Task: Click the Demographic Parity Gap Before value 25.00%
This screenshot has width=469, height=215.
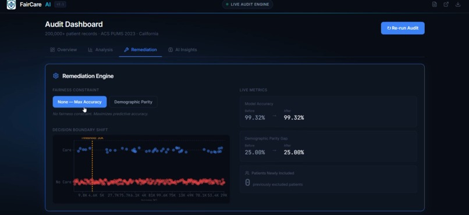Action: [255, 152]
